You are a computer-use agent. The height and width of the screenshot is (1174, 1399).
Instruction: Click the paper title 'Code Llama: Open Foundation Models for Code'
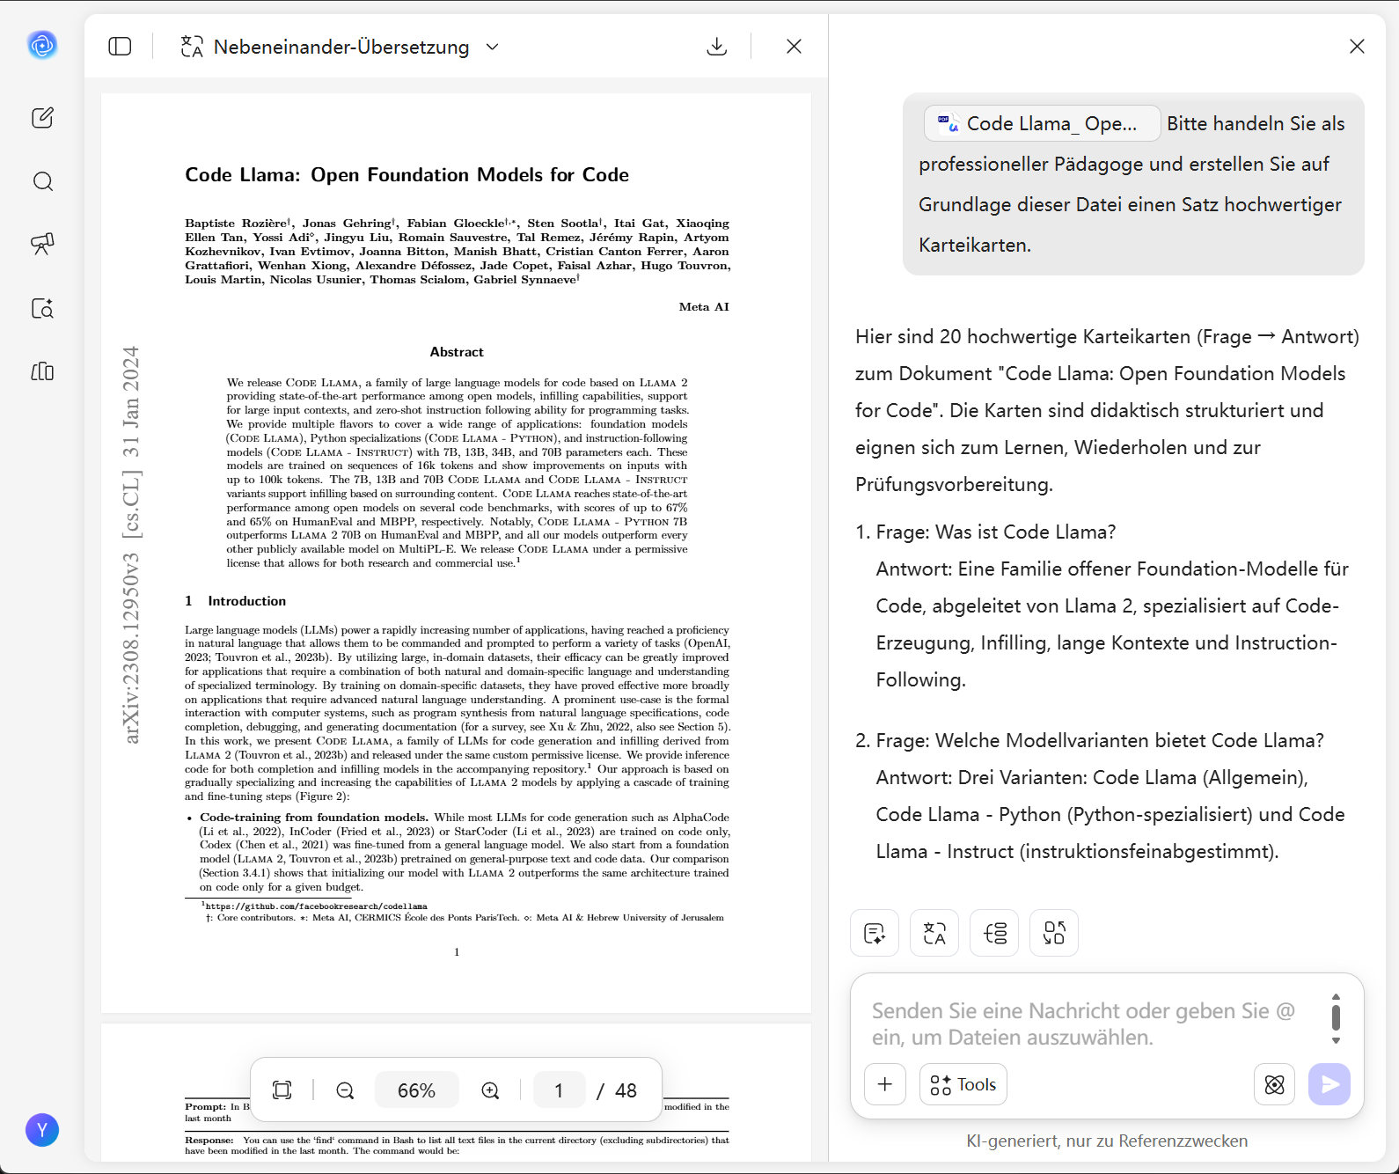tap(407, 175)
